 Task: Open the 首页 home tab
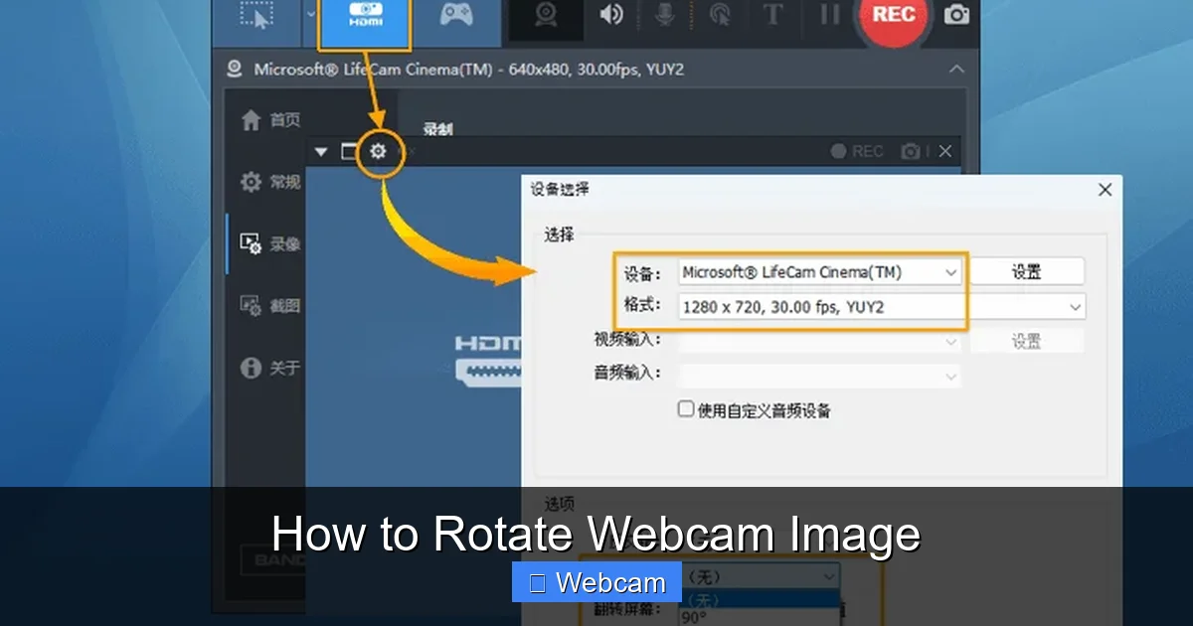point(270,120)
